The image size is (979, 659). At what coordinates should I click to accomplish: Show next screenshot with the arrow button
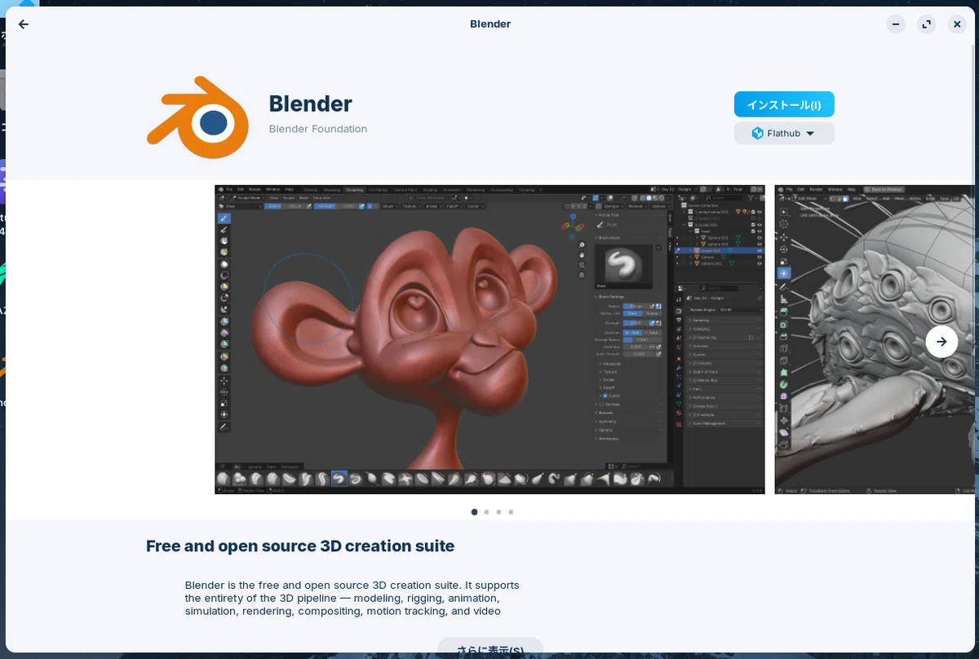(941, 342)
